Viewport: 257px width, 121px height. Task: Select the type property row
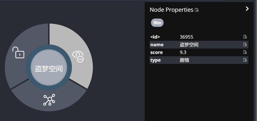point(199,60)
